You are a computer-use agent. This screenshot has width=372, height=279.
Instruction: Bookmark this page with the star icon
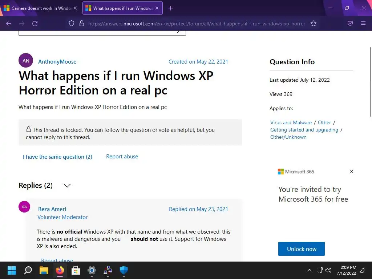coord(314,23)
